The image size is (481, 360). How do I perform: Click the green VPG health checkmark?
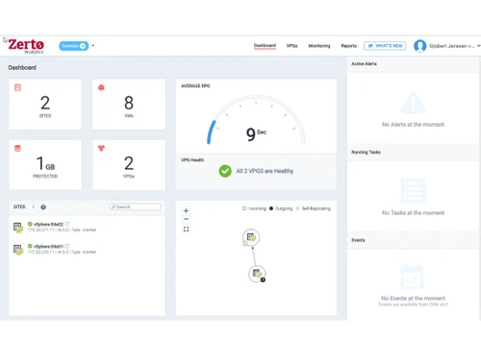point(225,171)
